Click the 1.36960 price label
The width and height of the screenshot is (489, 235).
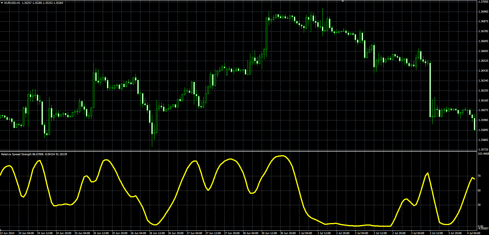coord(483,12)
